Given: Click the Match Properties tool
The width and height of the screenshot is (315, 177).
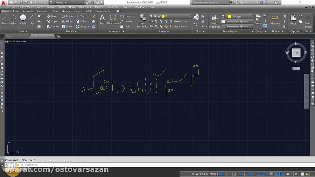Looking at the screenshot, I should pyautogui.click(x=215, y=21).
